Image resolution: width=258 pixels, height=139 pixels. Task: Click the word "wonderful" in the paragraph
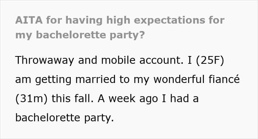[x=179, y=79]
